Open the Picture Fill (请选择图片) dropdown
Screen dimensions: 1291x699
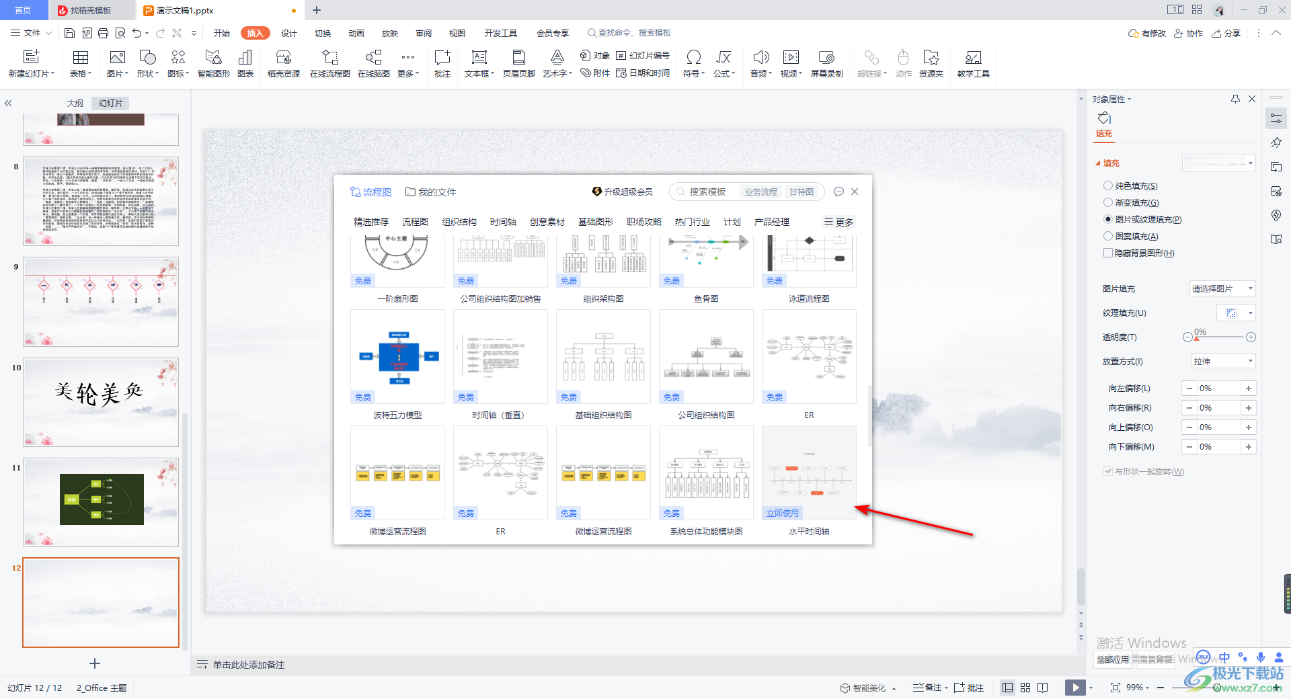[x=1222, y=289]
